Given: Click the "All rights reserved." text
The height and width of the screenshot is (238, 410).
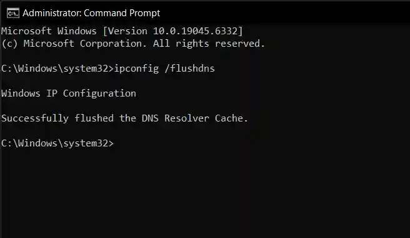Looking at the screenshot, I should 209,44.
